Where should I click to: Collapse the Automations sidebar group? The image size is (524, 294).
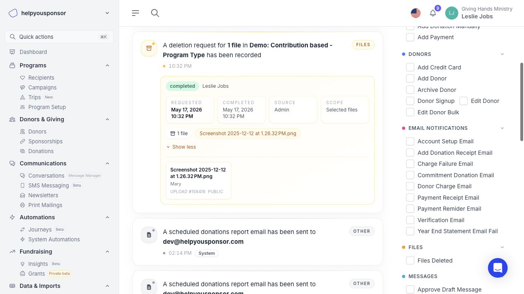(107, 217)
